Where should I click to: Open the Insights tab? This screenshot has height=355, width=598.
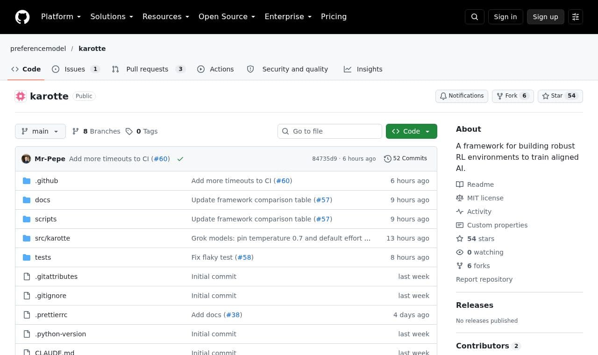[363, 69]
